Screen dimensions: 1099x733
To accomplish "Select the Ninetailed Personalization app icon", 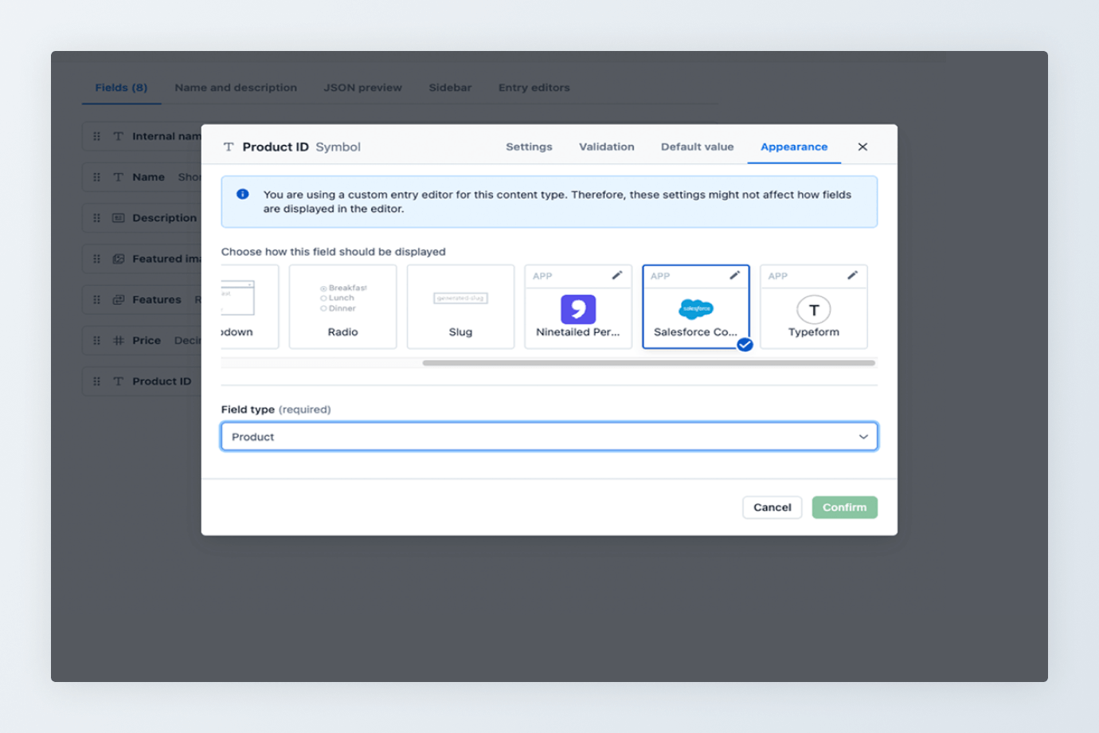I will point(577,306).
